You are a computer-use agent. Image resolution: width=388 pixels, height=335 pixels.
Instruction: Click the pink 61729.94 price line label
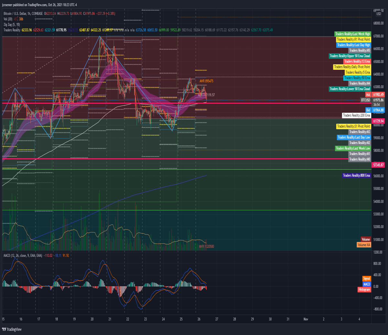pos(378,121)
